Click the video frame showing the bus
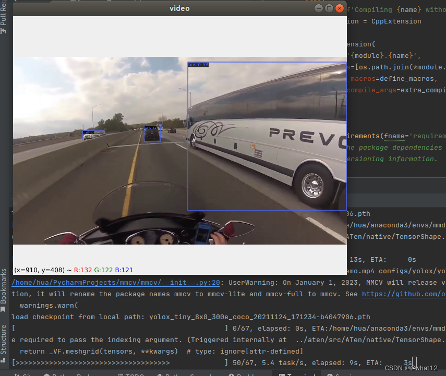The width and height of the screenshot is (446, 376). click(x=180, y=151)
